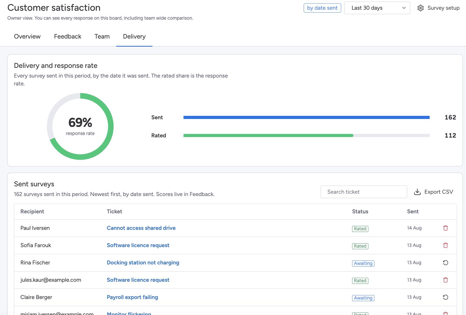The width and height of the screenshot is (466, 315).
Task: Select recipient name Claire Berger
Action: pos(36,297)
